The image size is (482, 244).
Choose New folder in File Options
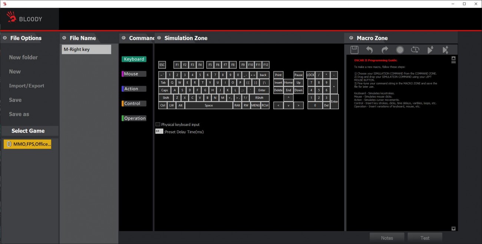pyautogui.click(x=23, y=57)
